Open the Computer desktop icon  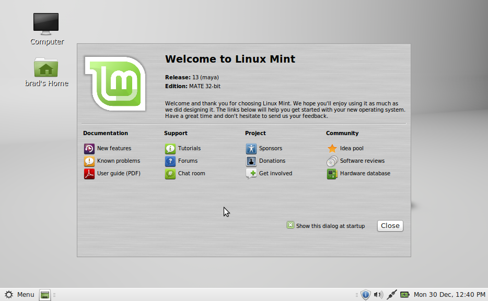[x=46, y=24]
